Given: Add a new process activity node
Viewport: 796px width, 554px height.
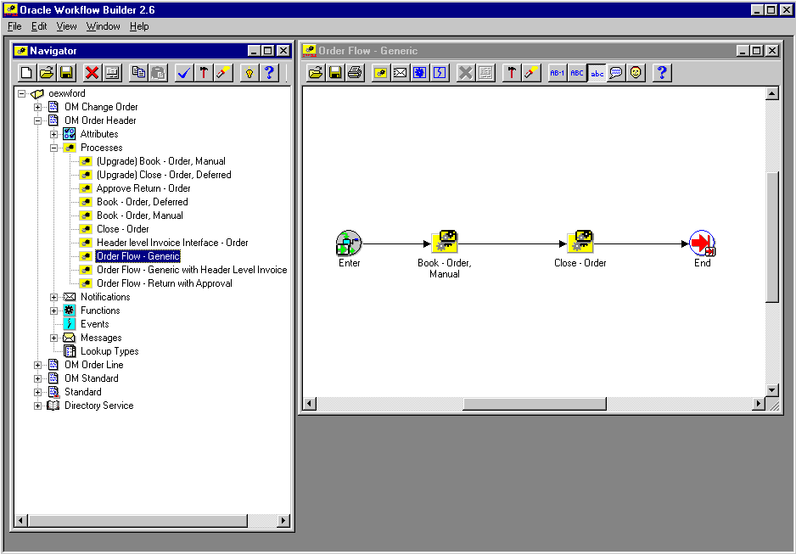Looking at the screenshot, I should coord(380,73).
